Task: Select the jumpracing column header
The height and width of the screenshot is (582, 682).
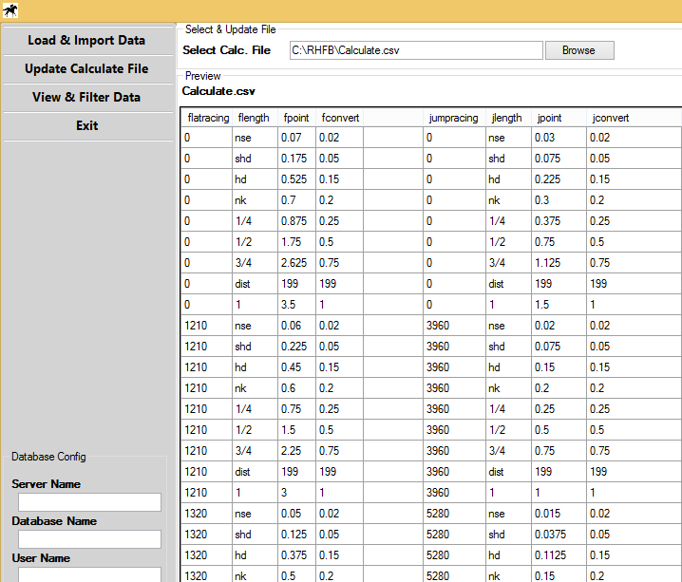Action: point(453,118)
